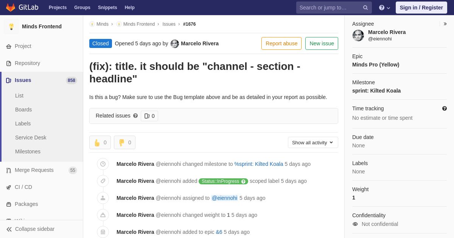Click the Minds Frontend lightbulb avatar
This screenshot has height=238, width=454.
click(x=11, y=26)
